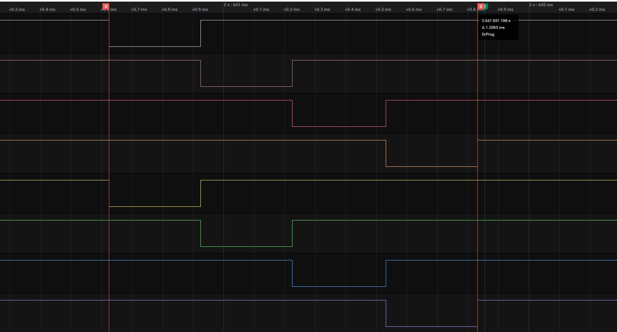Click the "2.641 831 188 s" timestamp readout
617x332 pixels.
(x=496, y=20)
